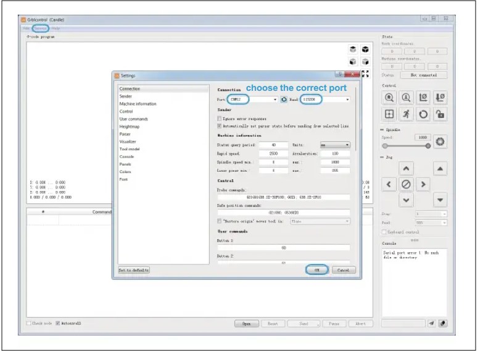
Task: Toggle the spindle on/off gear icon
Action: pyautogui.click(x=440, y=142)
